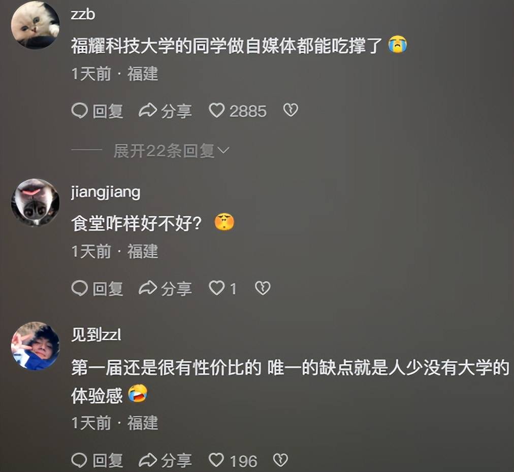Open jiangjiang's avatar profile
The width and height of the screenshot is (514, 472).
[35, 203]
